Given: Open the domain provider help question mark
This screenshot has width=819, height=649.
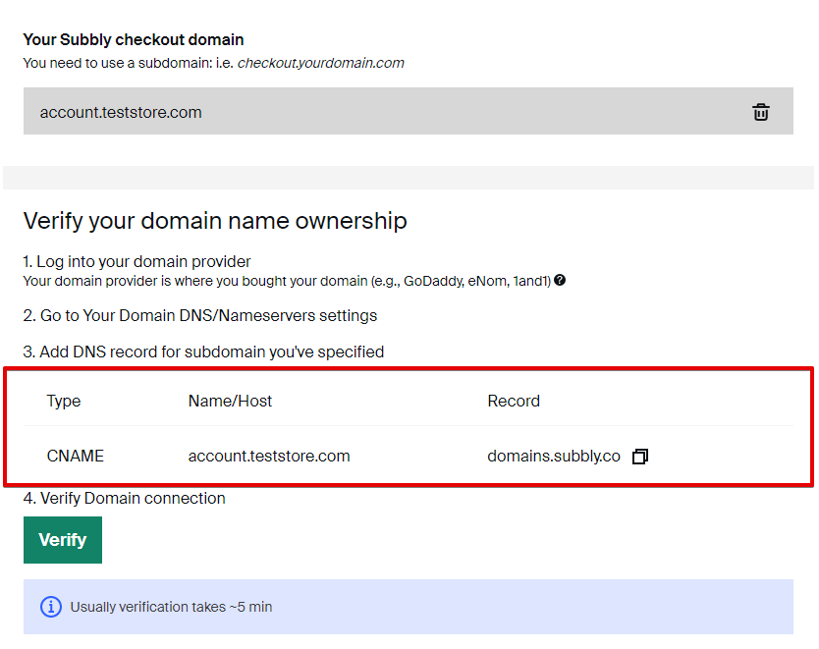Looking at the screenshot, I should [560, 281].
